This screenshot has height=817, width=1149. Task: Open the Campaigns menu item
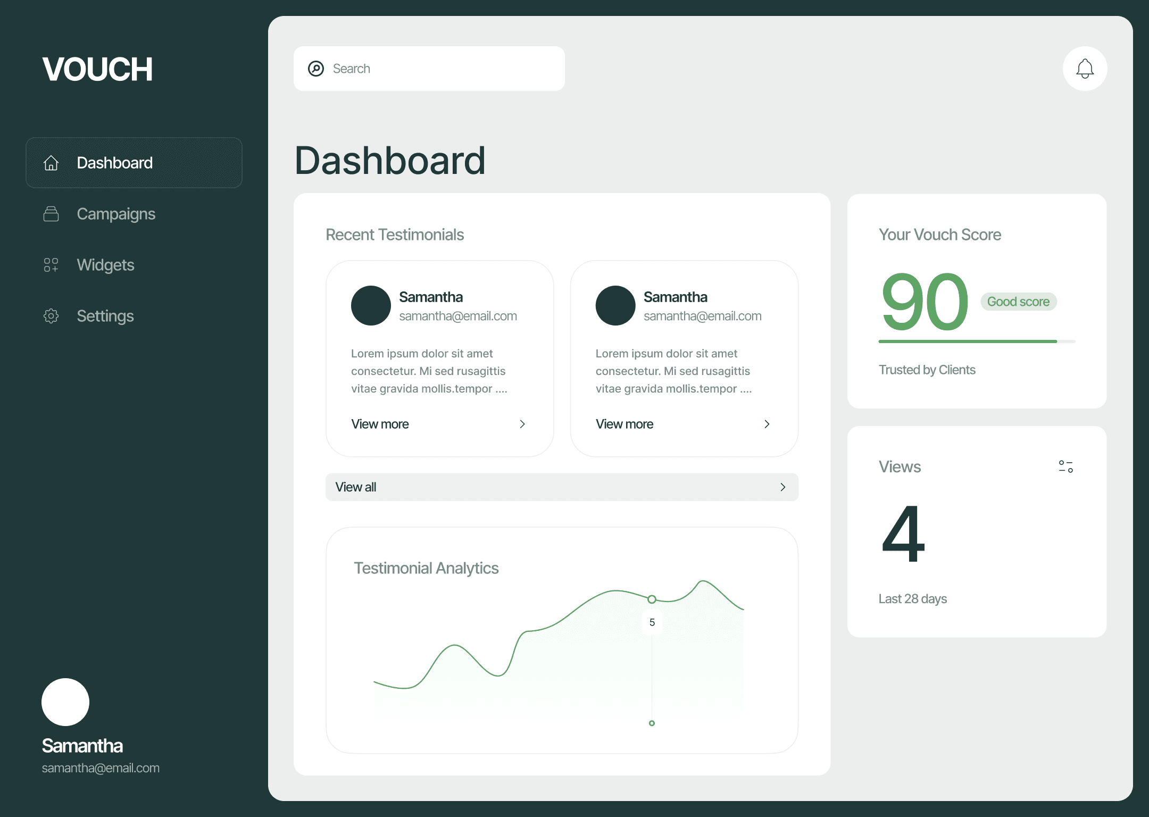[x=116, y=214]
